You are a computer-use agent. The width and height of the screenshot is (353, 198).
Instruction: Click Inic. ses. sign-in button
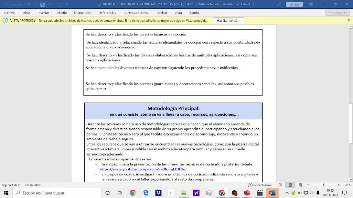pos(294,4)
